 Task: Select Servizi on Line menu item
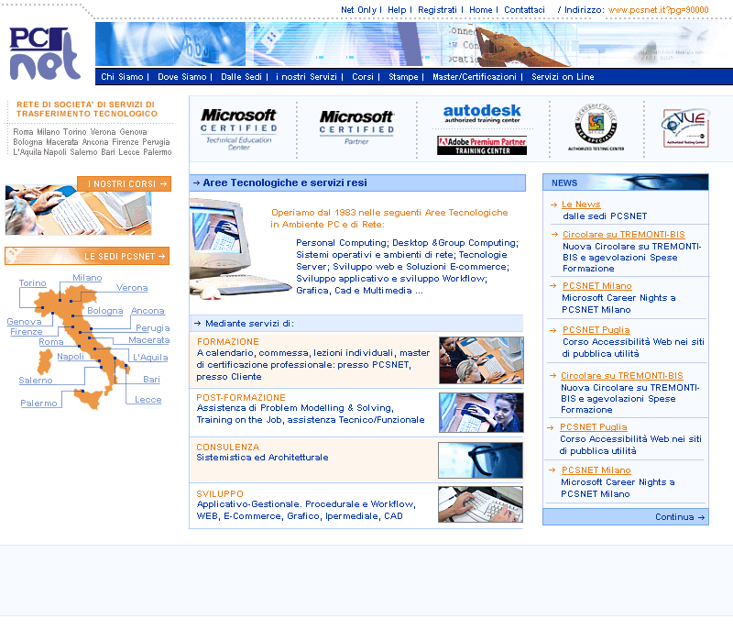(x=563, y=77)
